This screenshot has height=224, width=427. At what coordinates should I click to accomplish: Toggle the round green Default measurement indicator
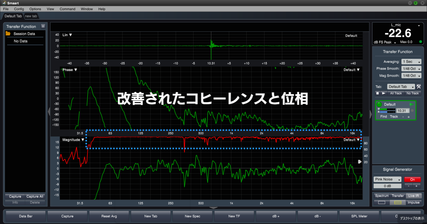[x=379, y=104]
